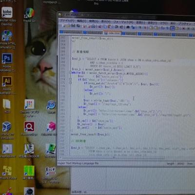Screen dimensions: 195x195
Task: Open the Adobe Illustrator desktop shortcut
Action: 7,81
